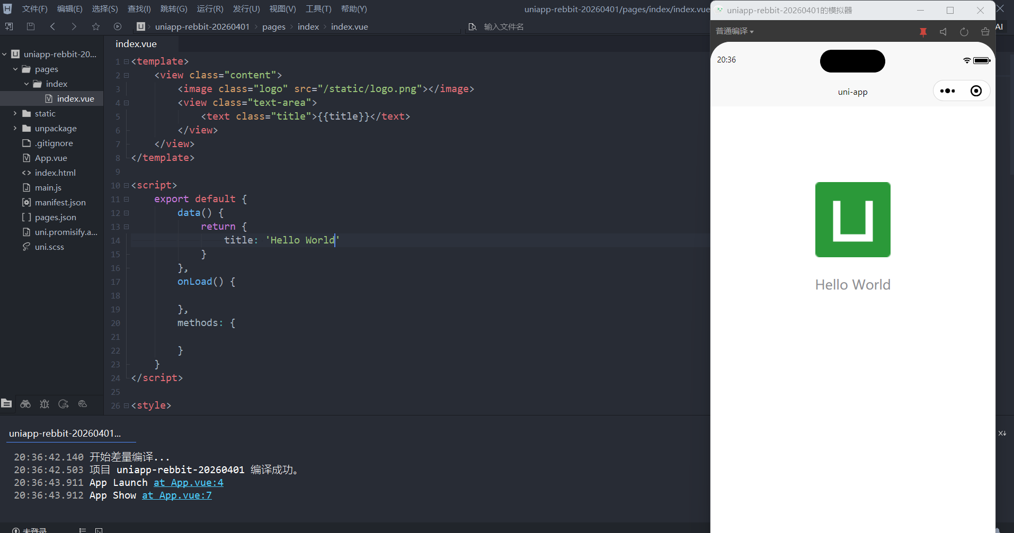Click the project icon in the breadcrumb bar

141,26
